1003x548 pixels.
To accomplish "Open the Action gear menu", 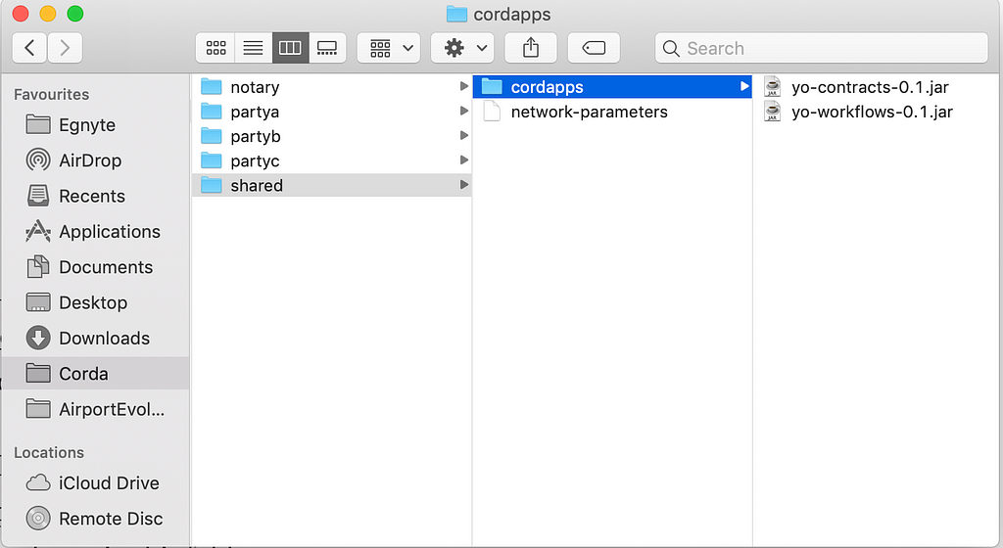I will [462, 48].
